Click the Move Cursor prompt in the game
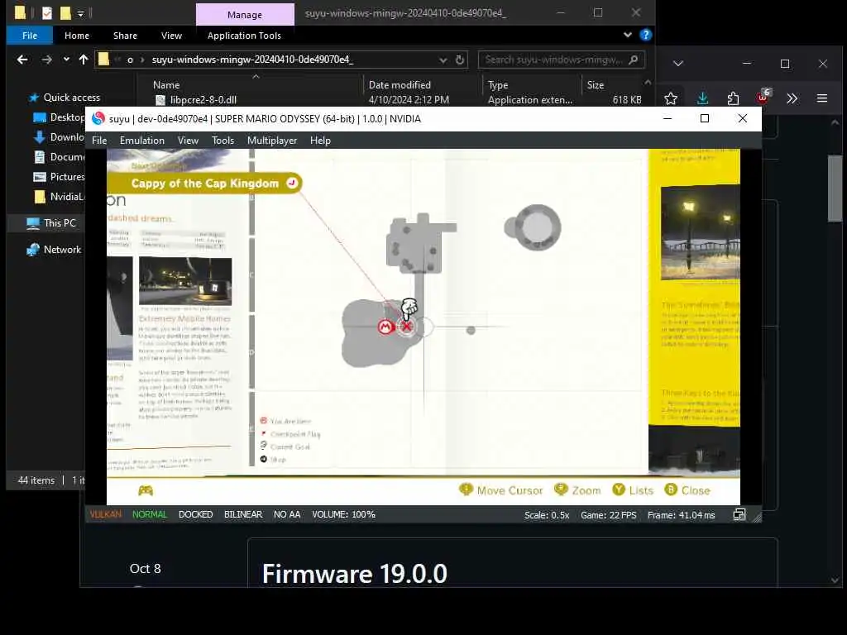Viewport: 847px width, 635px height. tap(500, 490)
